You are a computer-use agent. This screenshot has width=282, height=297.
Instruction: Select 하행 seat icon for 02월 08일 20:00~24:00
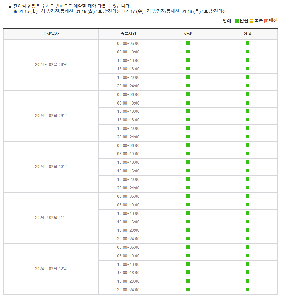coord(188,86)
